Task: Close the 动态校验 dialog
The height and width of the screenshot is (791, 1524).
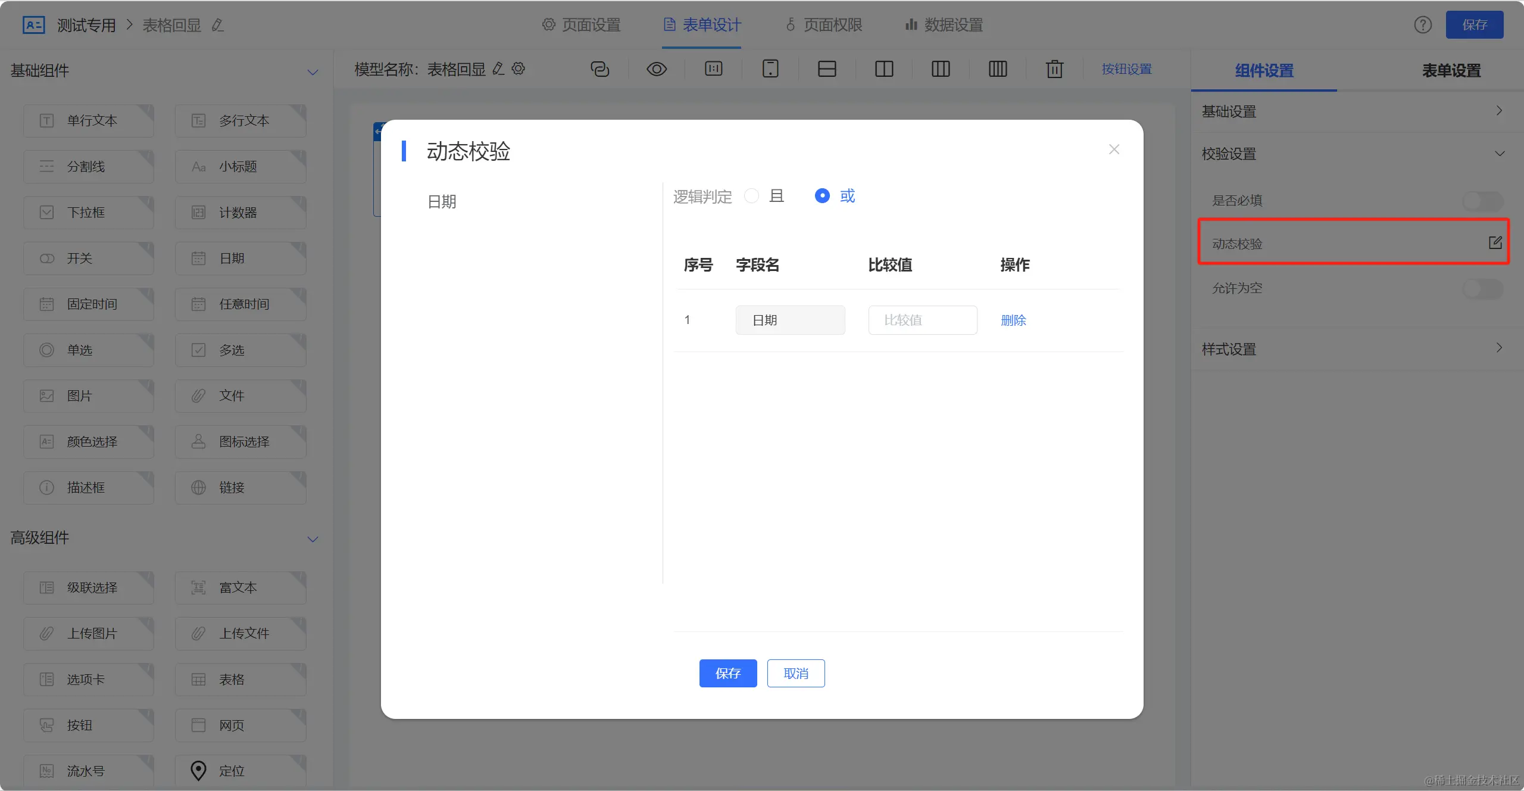Action: (1114, 150)
